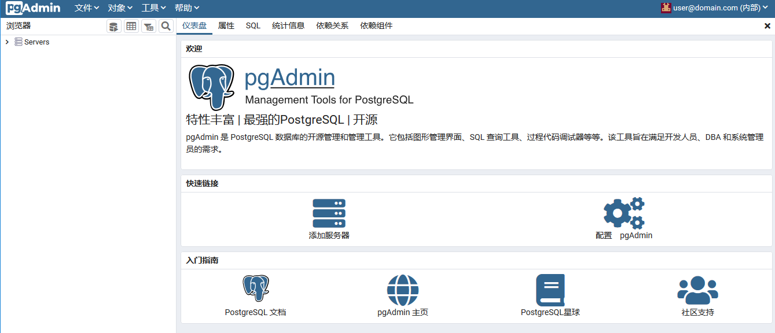Click the Search objects magnifier icon
775x333 pixels.
(166, 25)
